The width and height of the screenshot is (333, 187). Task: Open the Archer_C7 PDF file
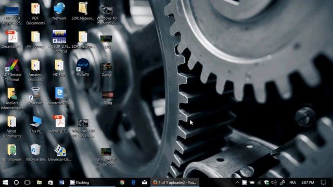coord(59,124)
